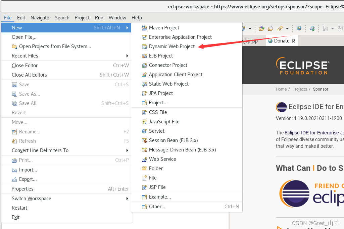This screenshot has width=344, height=229.
Task: Expand the New submenu arrow
Action: (127, 28)
